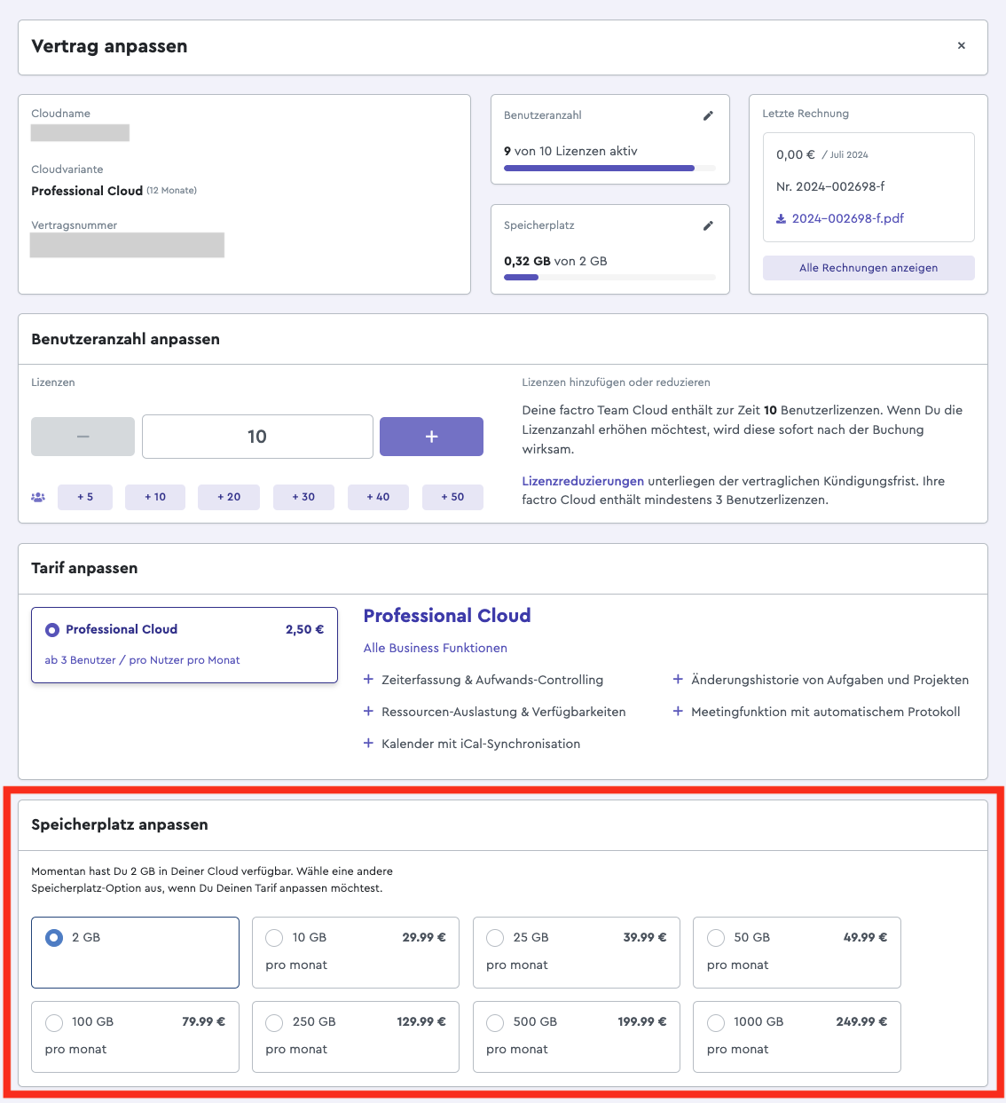Select the 250 GB storage option
This screenshot has height=1103, width=1006.
356,1036
